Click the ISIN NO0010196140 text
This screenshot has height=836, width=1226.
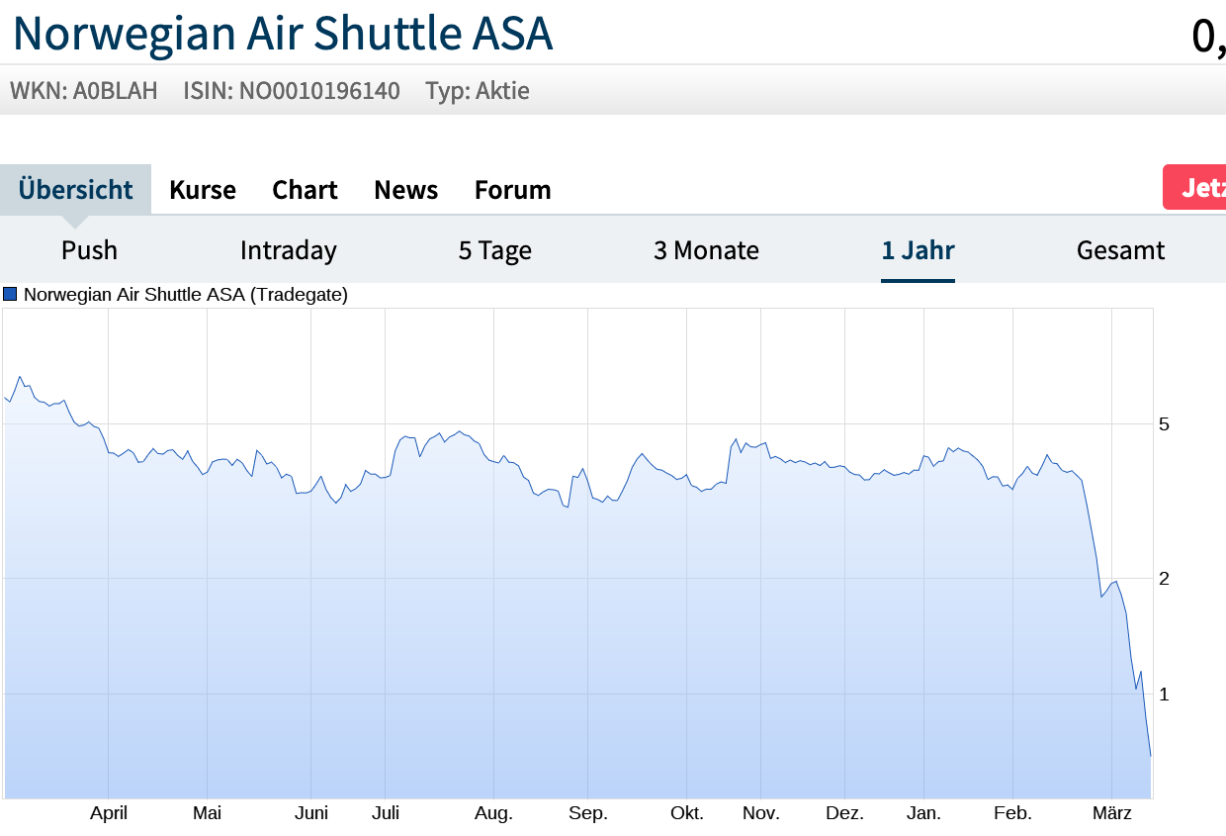click(292, 91)
